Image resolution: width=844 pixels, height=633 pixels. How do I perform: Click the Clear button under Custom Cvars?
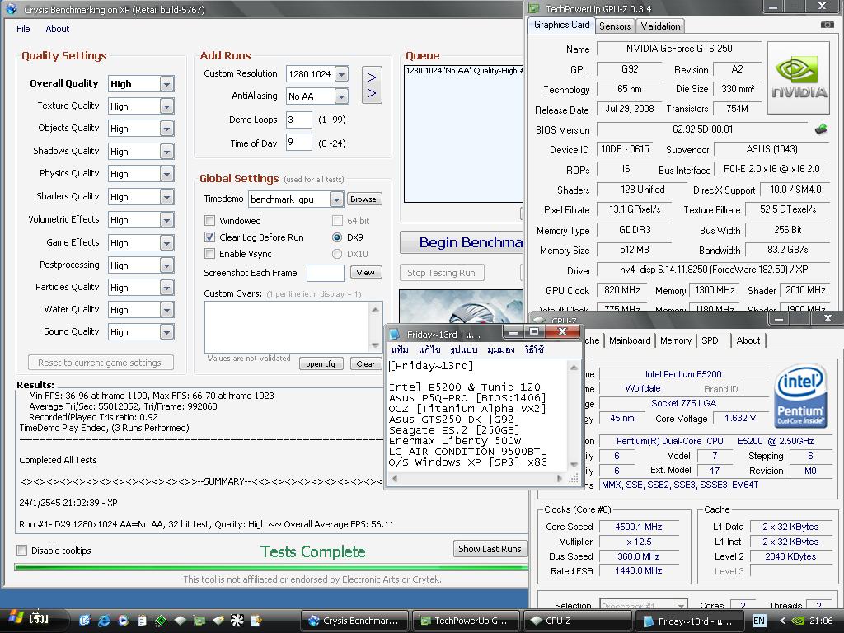coord(365,363)
